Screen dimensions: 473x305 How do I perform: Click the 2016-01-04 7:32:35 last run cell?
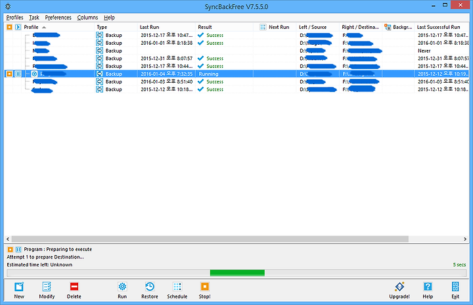pos(166,74)
